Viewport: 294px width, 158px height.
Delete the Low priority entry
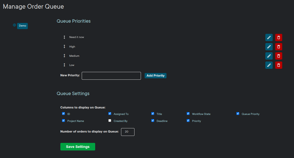[279, 65]
